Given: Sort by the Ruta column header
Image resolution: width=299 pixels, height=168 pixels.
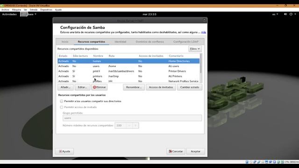Looking at the screenshot, I should point(112,56).
